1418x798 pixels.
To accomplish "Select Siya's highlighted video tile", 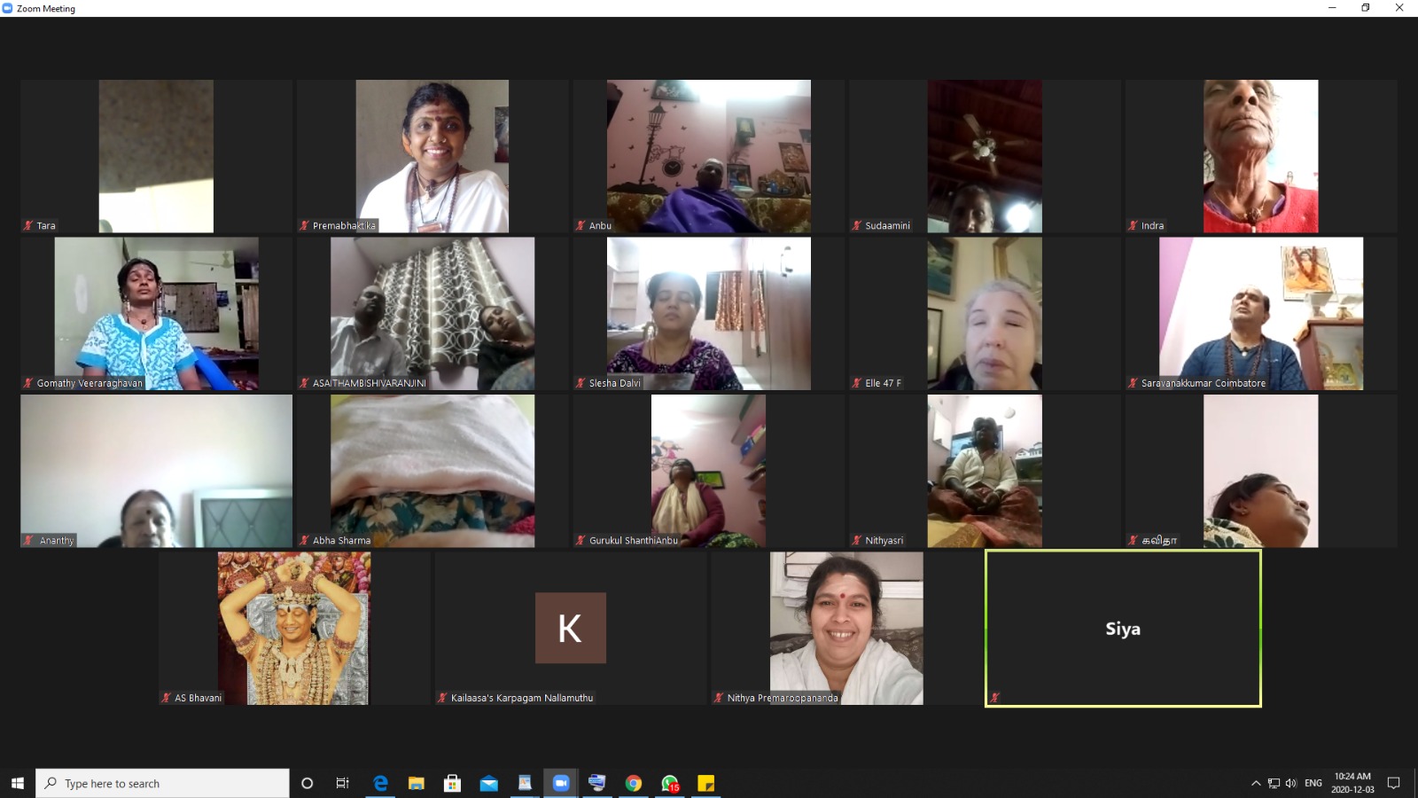I will click(x=1123, y=629).
